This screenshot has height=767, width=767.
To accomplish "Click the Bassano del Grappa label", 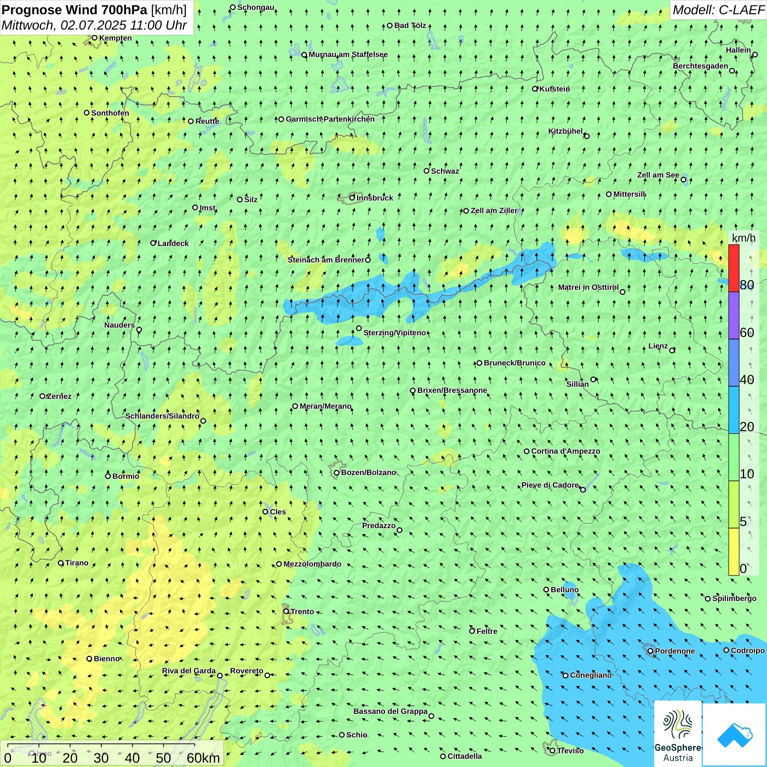I will tap(391, 711).
